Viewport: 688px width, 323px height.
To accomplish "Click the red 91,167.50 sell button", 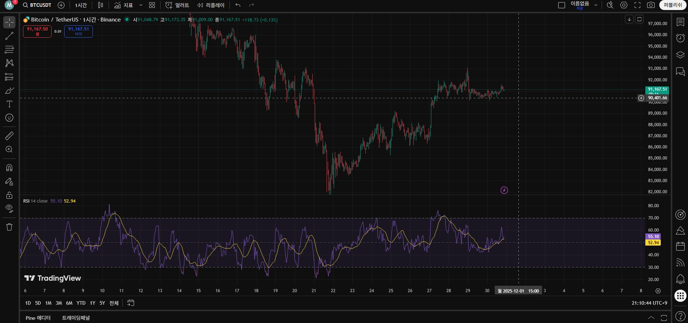I will pyautogui.click(x=37, y=32).
